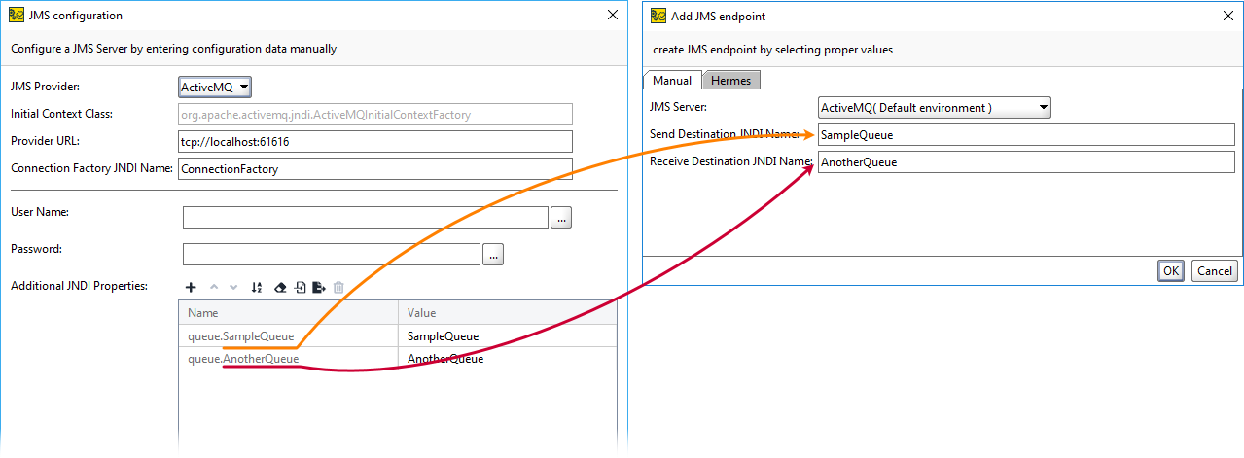Image resolution: width=1244 pixels, height=458 pixels.
Task: Click the Name column header
Action: pos(289,313)
